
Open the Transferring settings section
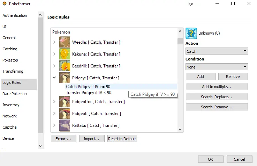click(13, 71)
